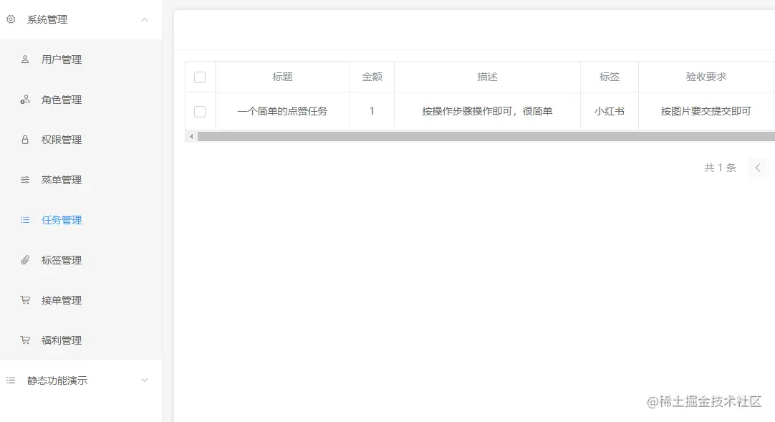Click the 金额 column header

[372, 77]
